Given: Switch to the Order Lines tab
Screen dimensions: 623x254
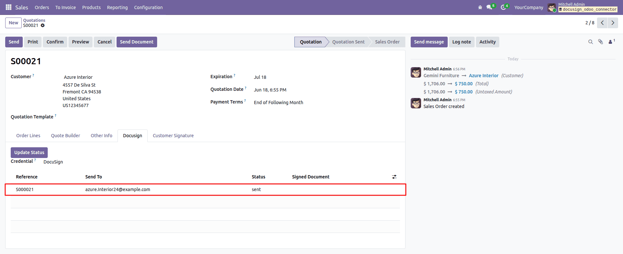Looking at the screenshot, I should (28, 136).
